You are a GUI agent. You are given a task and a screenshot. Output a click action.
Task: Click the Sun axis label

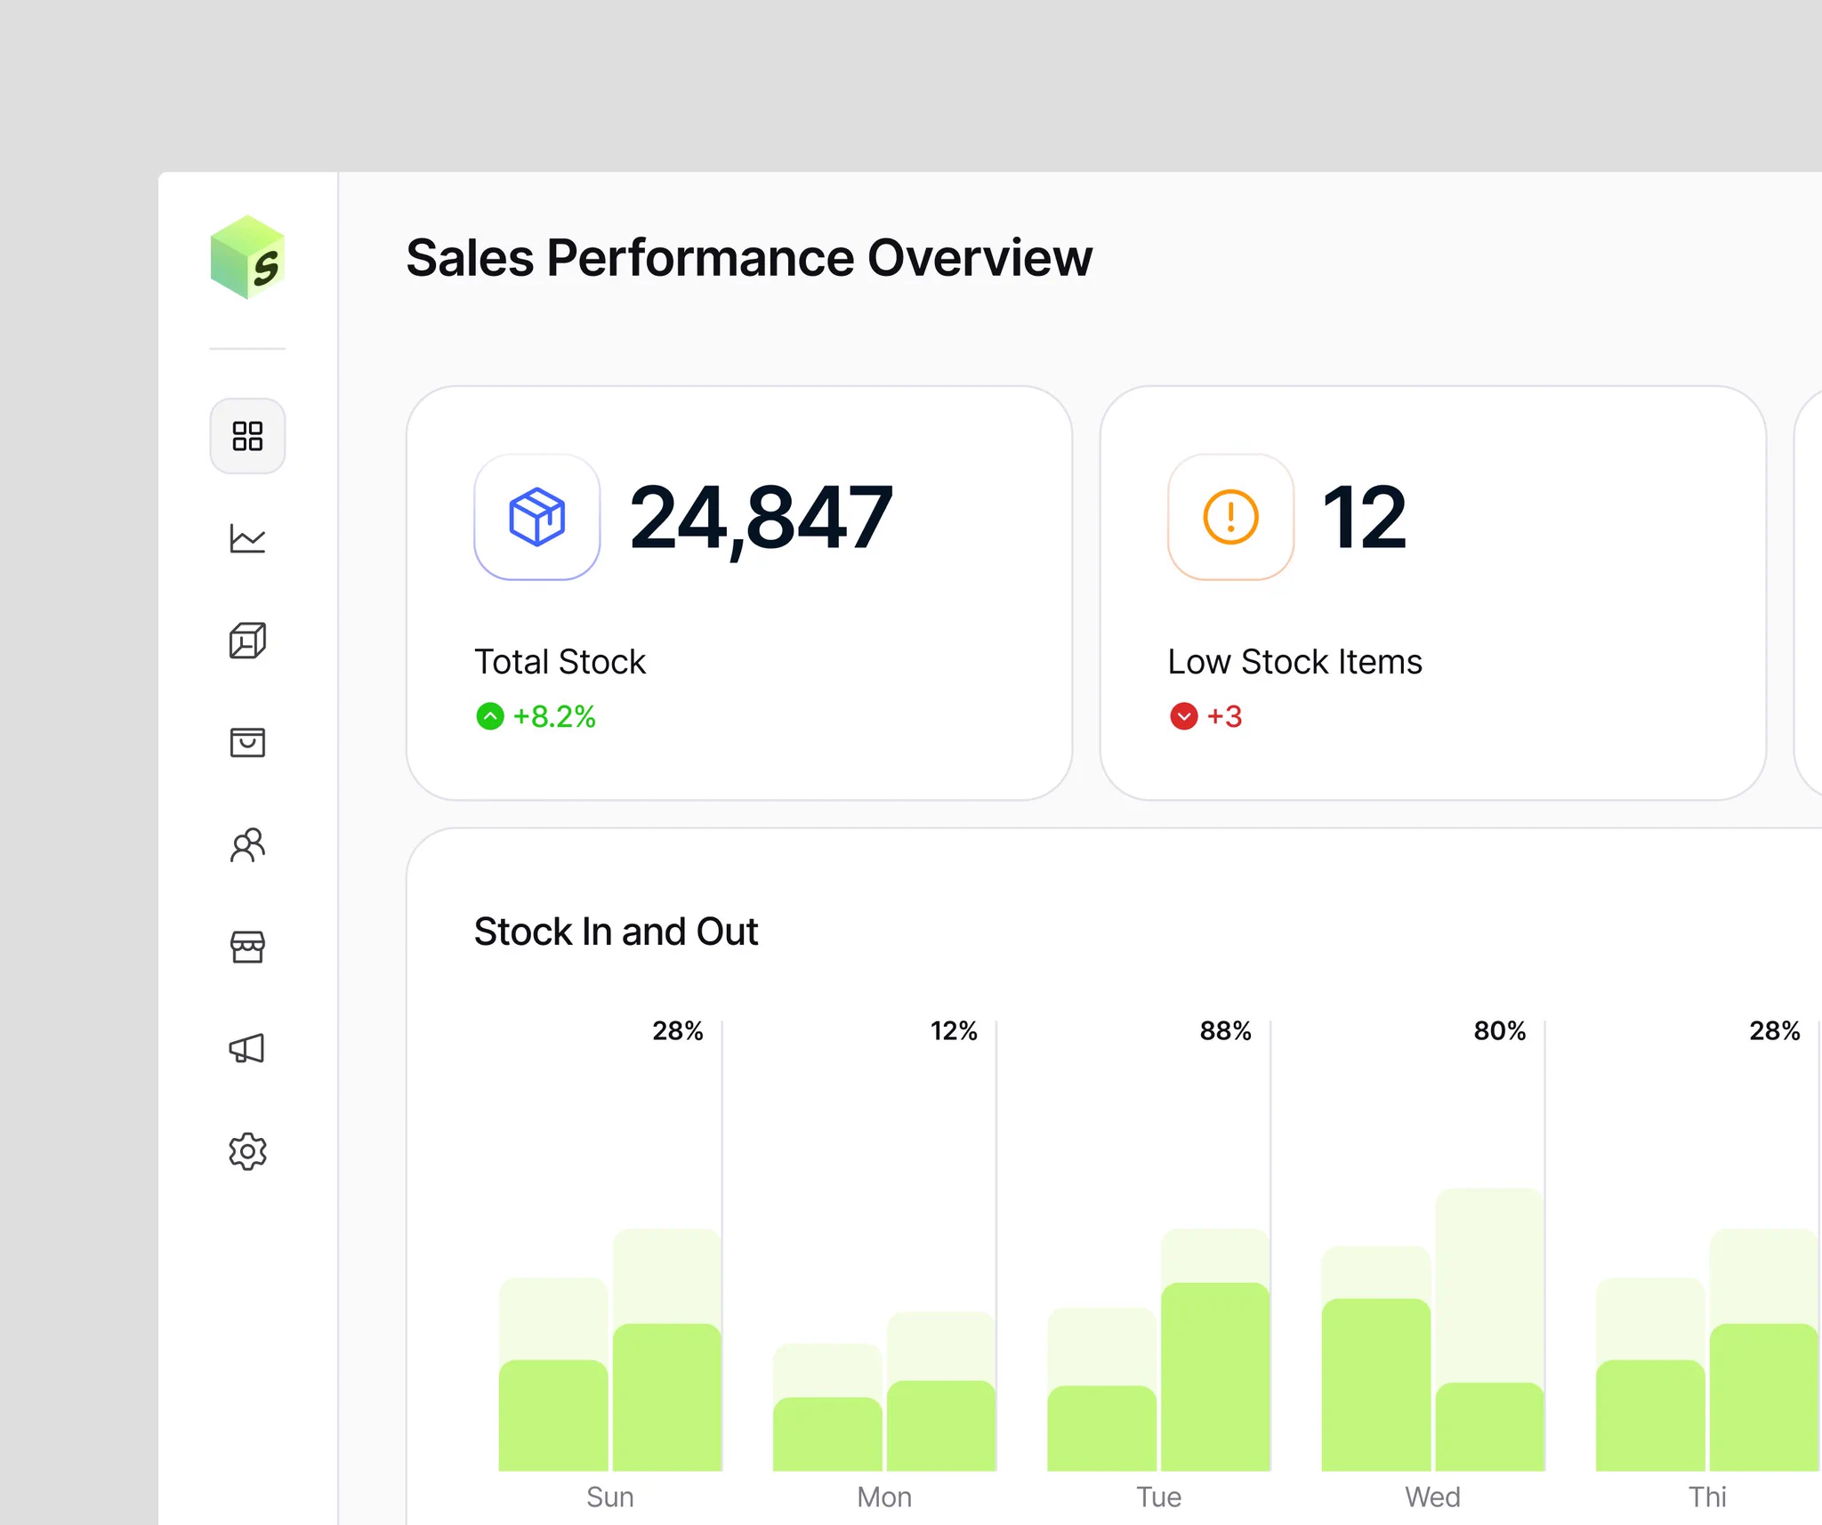click(x=610, y=1497)
